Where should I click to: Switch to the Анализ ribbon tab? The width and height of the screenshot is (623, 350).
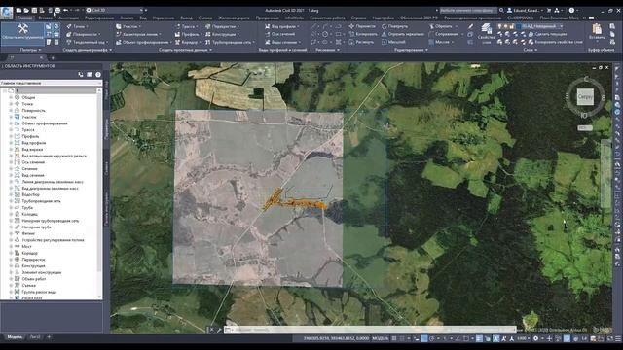coord(127,17)
